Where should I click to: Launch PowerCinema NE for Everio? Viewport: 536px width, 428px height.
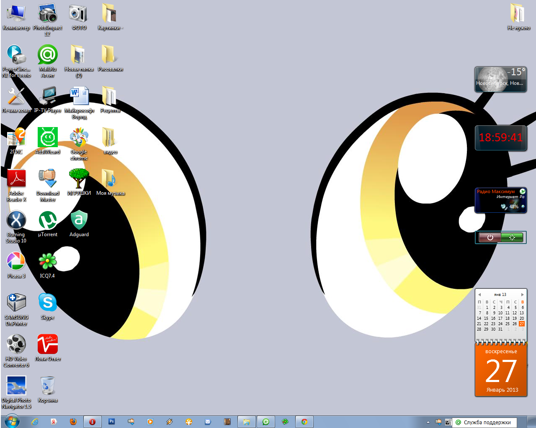16,61
